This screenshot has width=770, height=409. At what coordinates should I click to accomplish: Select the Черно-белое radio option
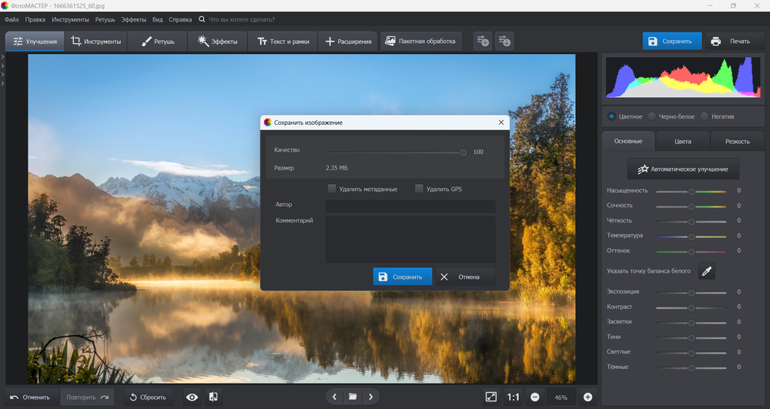point(651,116)
